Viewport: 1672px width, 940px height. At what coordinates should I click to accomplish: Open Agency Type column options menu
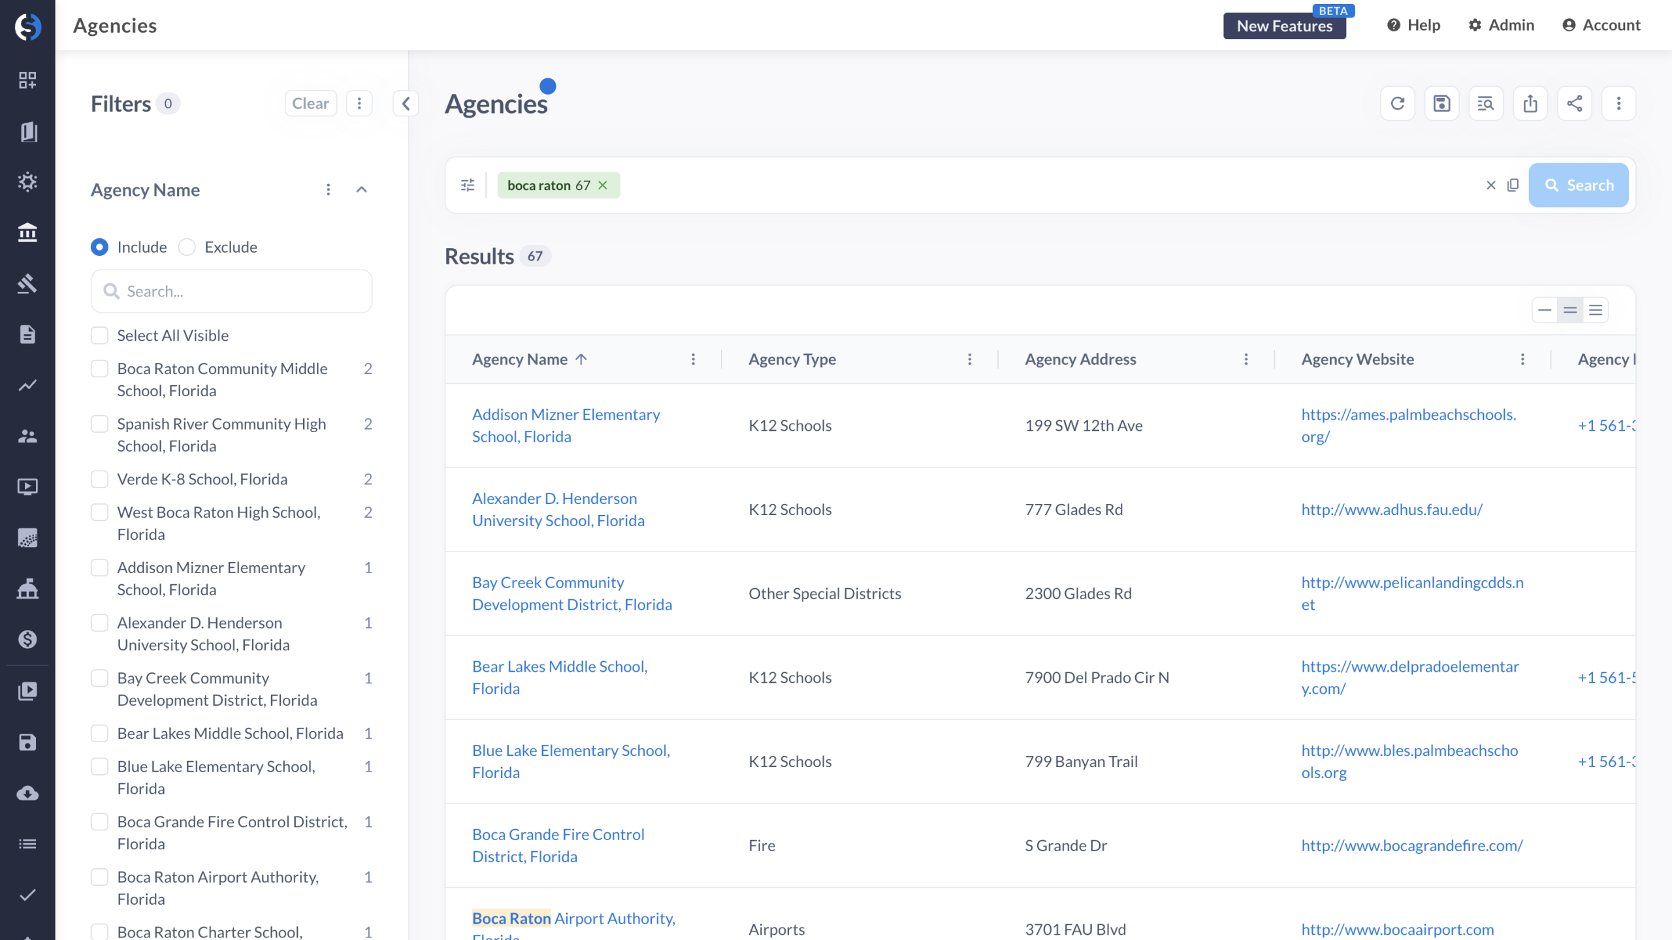coord(969,359)
